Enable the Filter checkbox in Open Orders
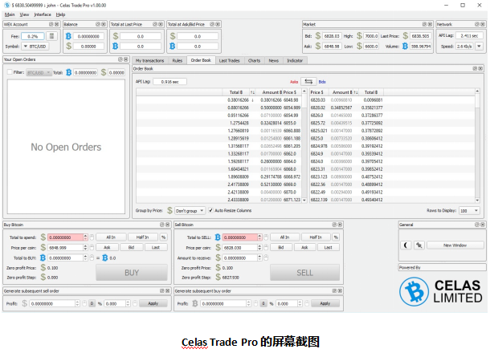The height and width of the screenshot is (353, 490). [x=9, y=72]
